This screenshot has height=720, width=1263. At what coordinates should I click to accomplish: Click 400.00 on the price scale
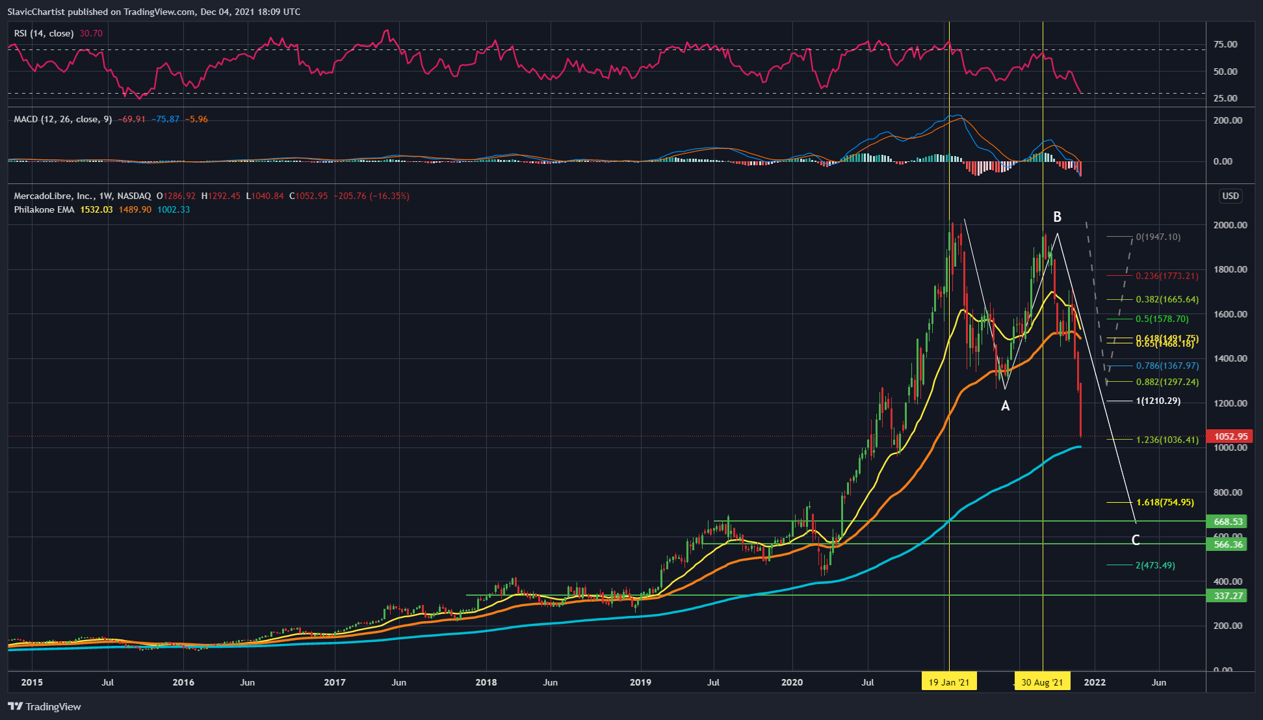click(1227, 581)
